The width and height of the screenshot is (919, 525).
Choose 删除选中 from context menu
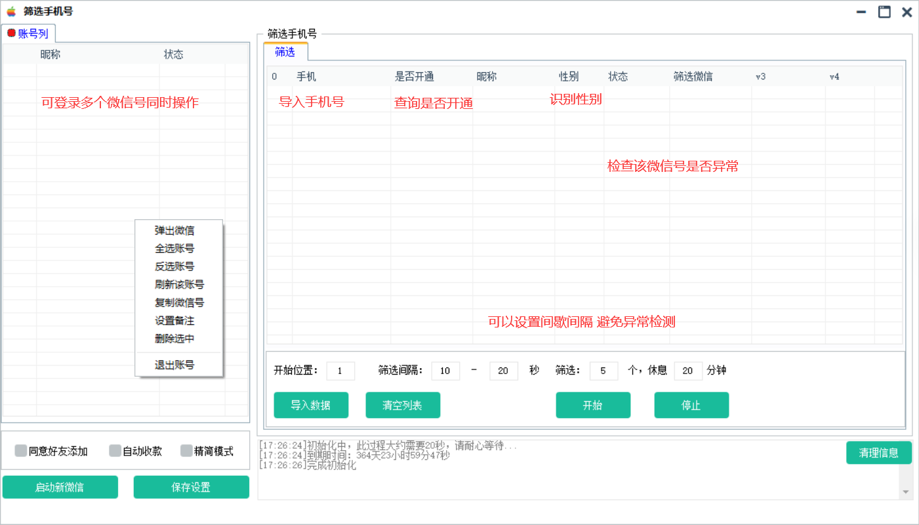[174, 339]
